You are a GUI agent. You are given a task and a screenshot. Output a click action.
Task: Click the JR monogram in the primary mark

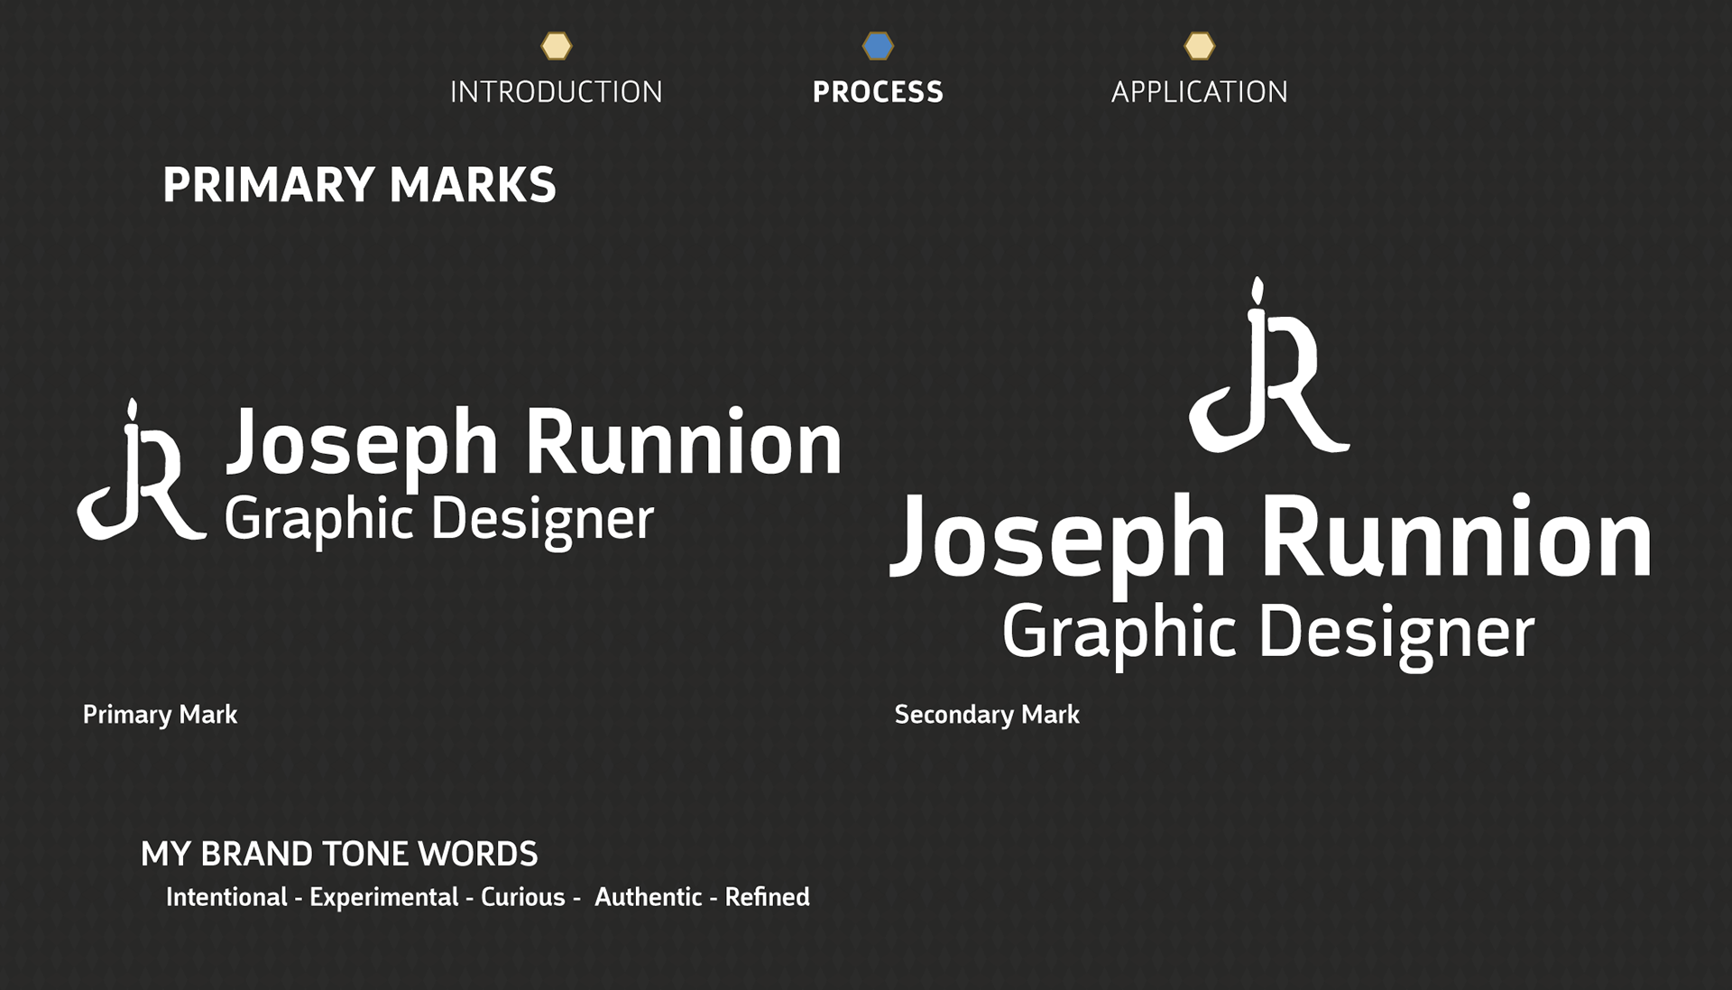(142, 469)
